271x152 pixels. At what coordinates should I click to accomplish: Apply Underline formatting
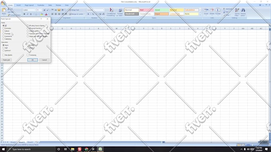point(31,14)
